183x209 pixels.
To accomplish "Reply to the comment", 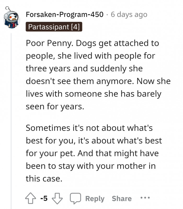I will [95, 198].
